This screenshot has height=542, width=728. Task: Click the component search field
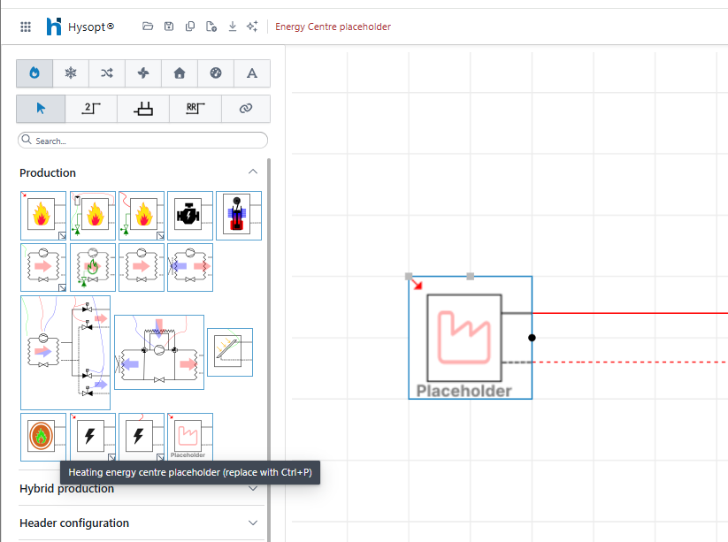[143, 141]
